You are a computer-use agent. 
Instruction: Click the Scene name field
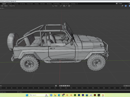[x=123, y=4]
